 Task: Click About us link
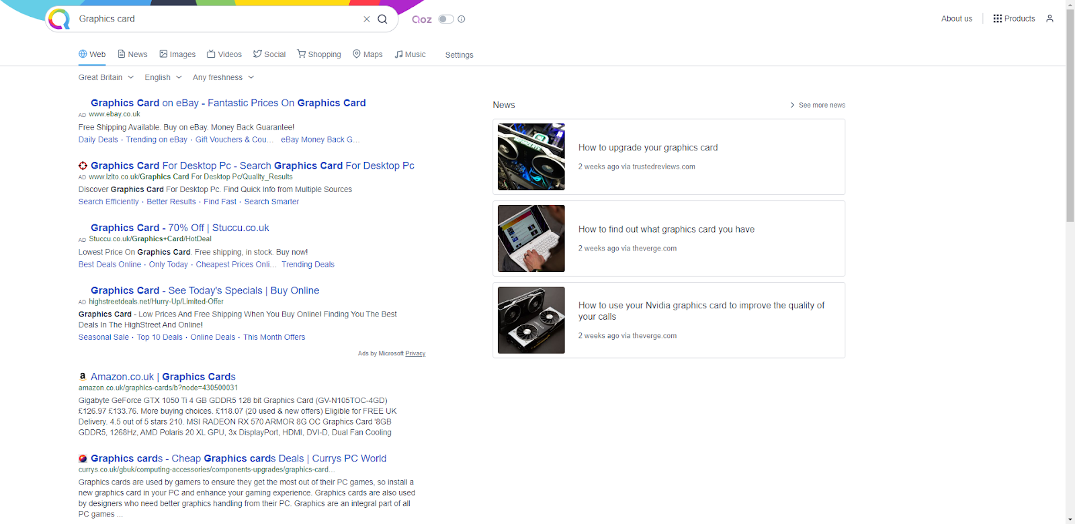pyautogui.click(x=957, y=19)
